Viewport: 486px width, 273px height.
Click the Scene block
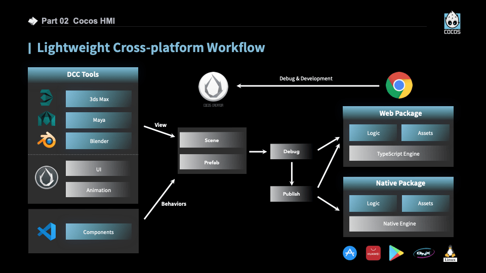(212, 140)
